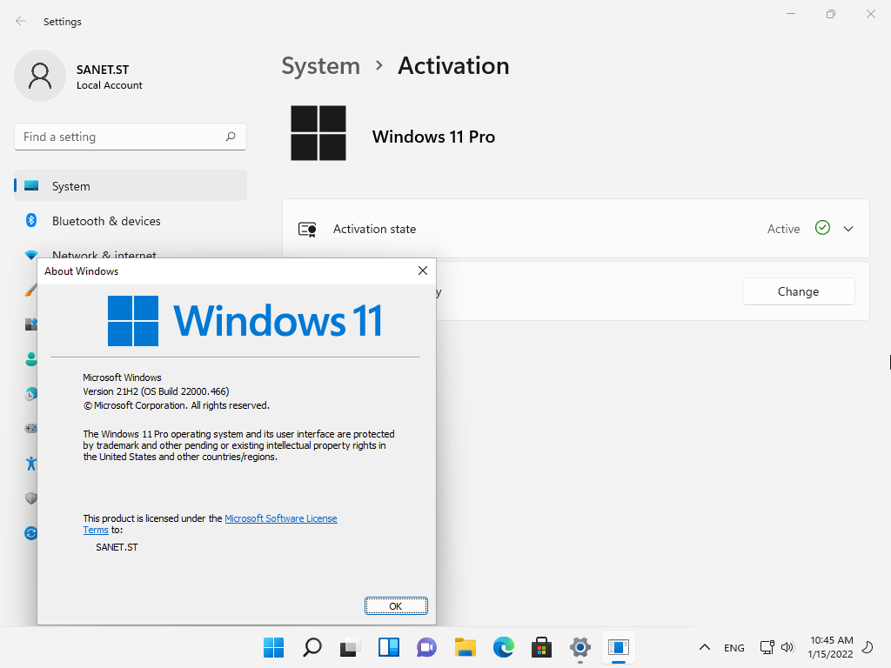Click the Activation state row label
891x668 pixels.
coord(374,229)
